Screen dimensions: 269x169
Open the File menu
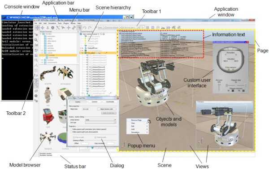[x=36, y=23]
